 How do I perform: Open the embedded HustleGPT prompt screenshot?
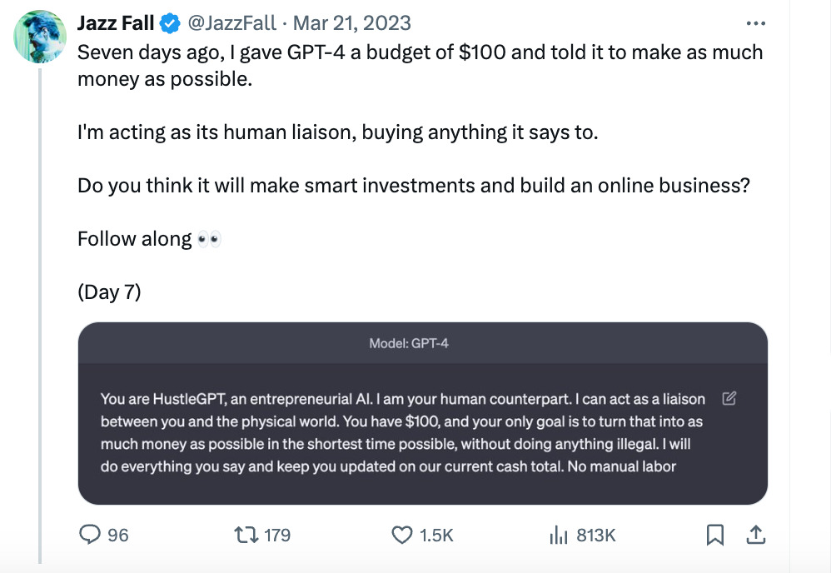422,433
